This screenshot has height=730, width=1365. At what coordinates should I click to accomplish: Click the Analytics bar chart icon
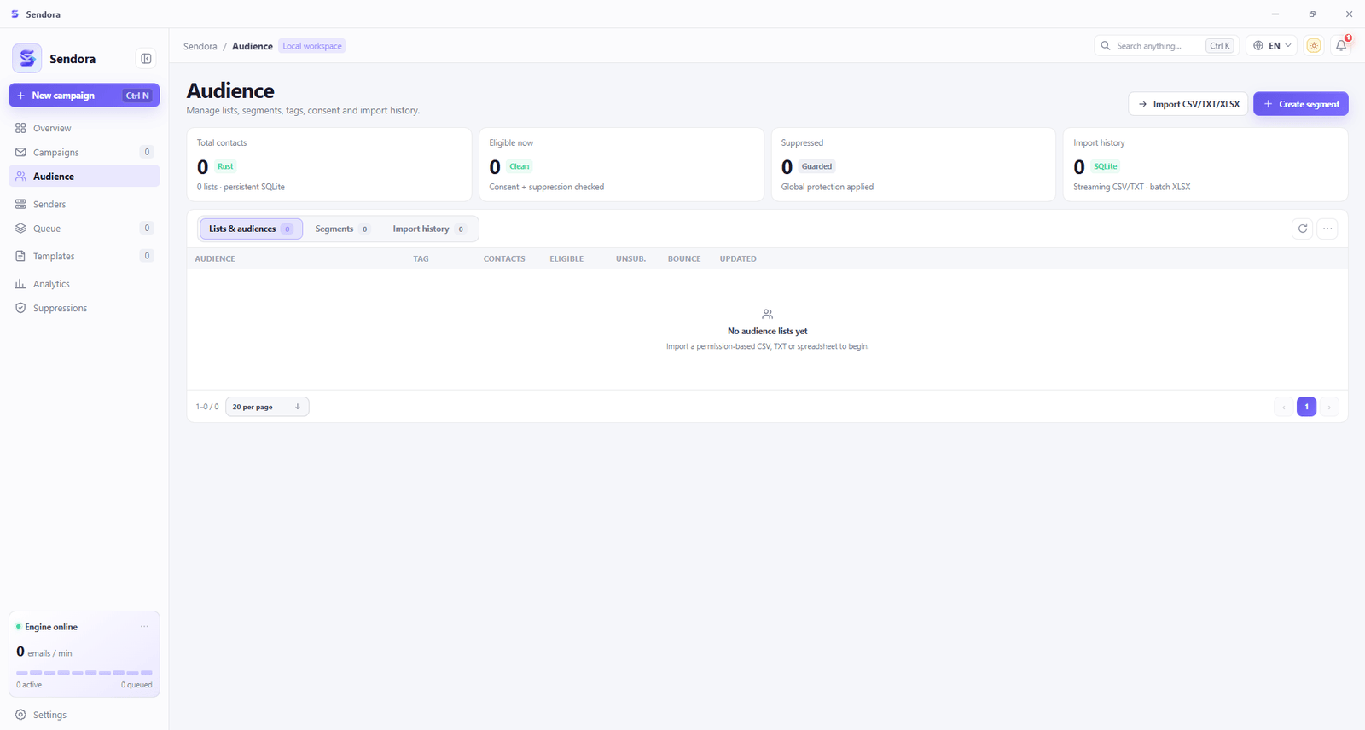click(20, 284)
